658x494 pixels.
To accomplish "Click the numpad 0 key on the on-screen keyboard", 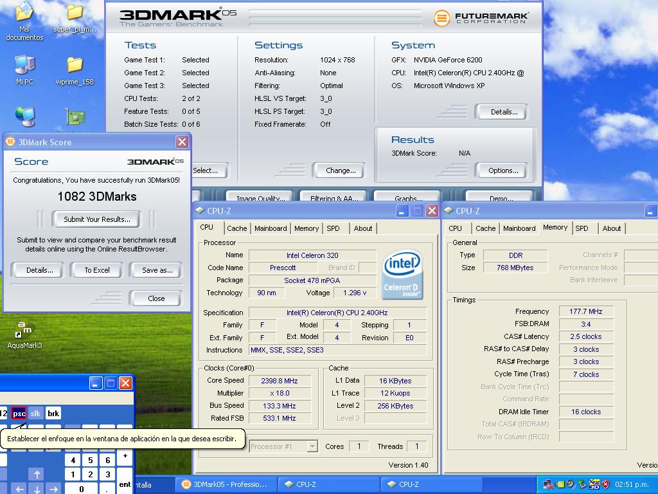I will (82, 489).
